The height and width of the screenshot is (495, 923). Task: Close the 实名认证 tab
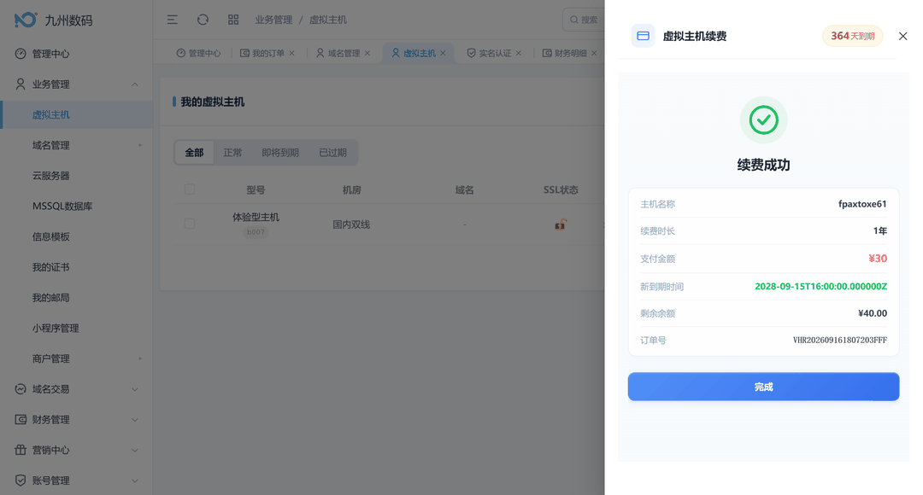[519, 53]
